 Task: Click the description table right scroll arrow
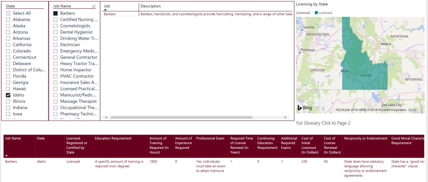(x=285, y=117)
